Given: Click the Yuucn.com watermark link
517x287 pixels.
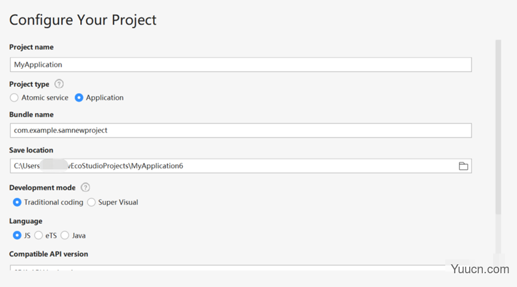Looking at the screenshot, I should coord(480,269).
